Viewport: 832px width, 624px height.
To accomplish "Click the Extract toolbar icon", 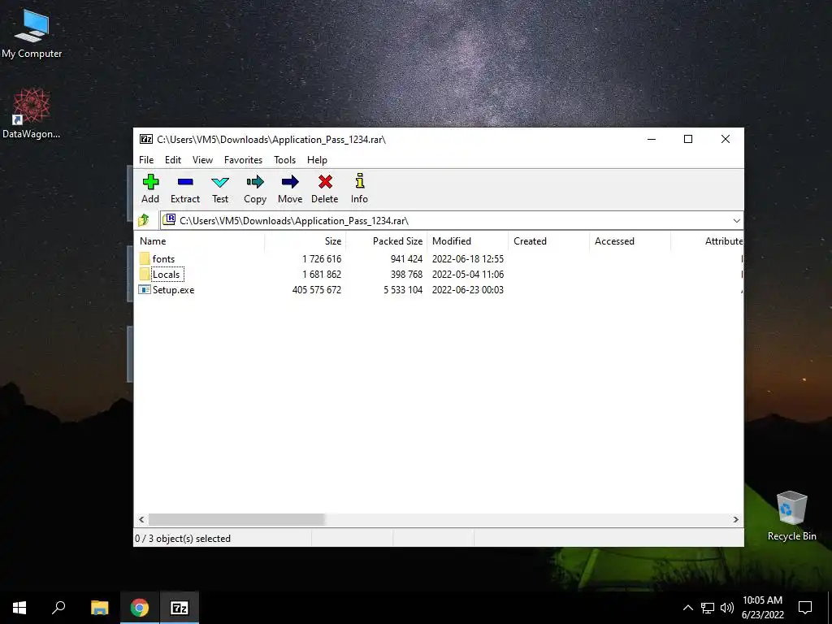I will tap(185, 182).
